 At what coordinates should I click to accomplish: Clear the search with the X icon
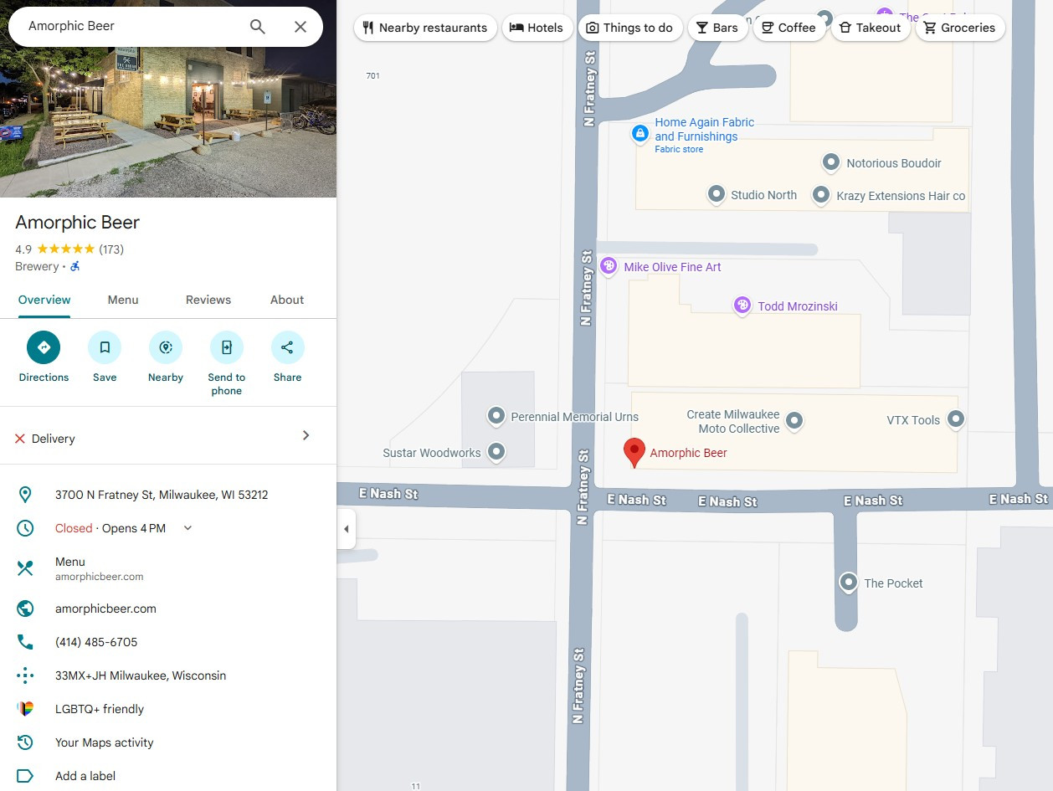(300, 27)
